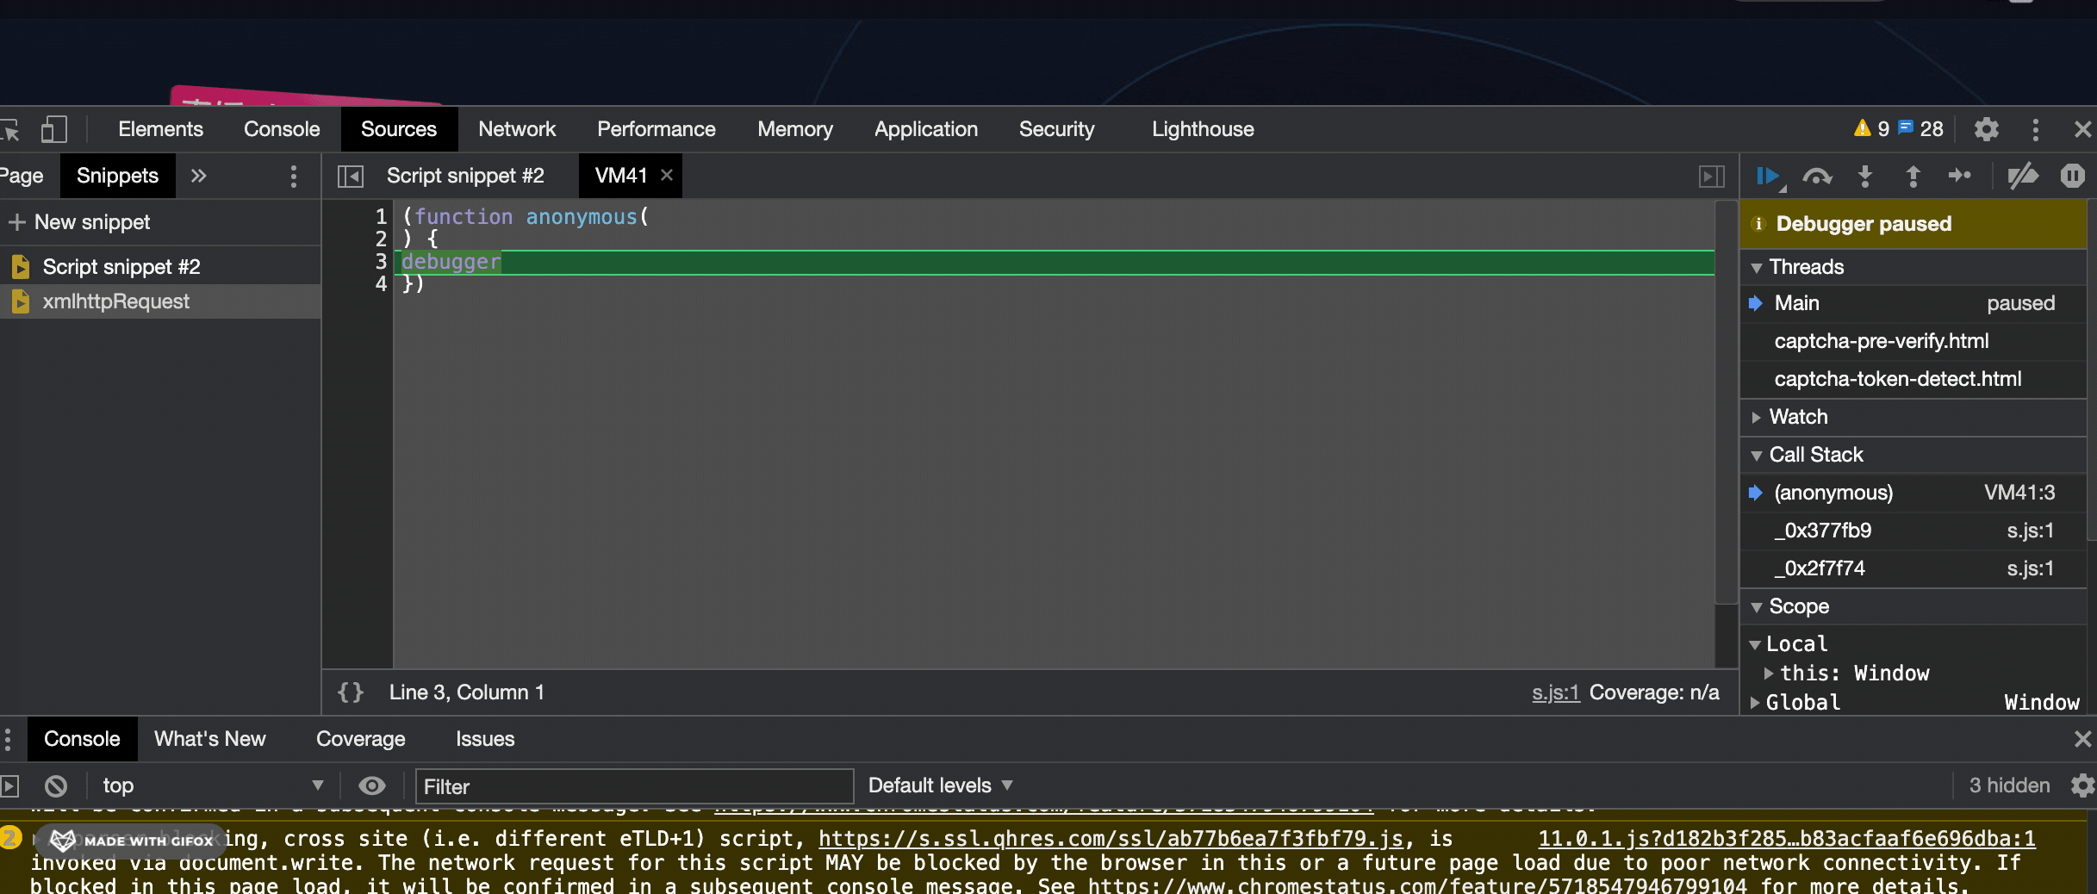The image size is (2097, 894).
Task: Click the plus New snippet button
Action: (x=79, y=222)
